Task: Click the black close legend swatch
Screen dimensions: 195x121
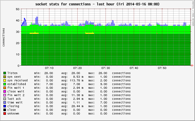Action: pos(5,110)
